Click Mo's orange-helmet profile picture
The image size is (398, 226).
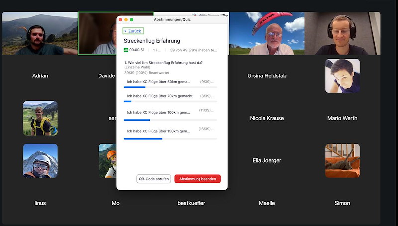(x=107, y=160)
